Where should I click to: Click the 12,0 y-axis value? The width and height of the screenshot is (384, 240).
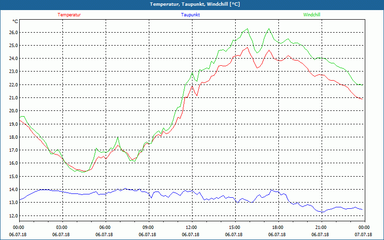tap(13, 216)
